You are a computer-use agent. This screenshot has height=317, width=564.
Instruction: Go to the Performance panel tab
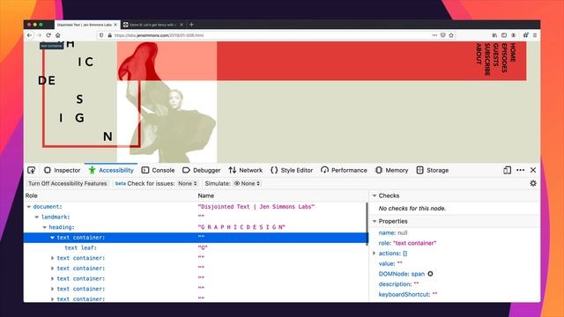click(344, 170)
